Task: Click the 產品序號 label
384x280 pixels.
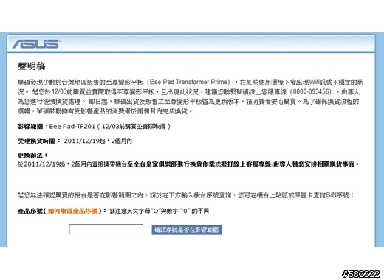Action: [x=30, y=211]
